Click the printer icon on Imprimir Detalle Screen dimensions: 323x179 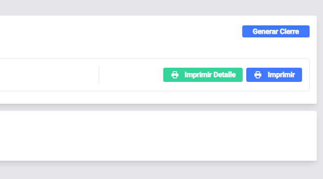click(x=175, y=75)
